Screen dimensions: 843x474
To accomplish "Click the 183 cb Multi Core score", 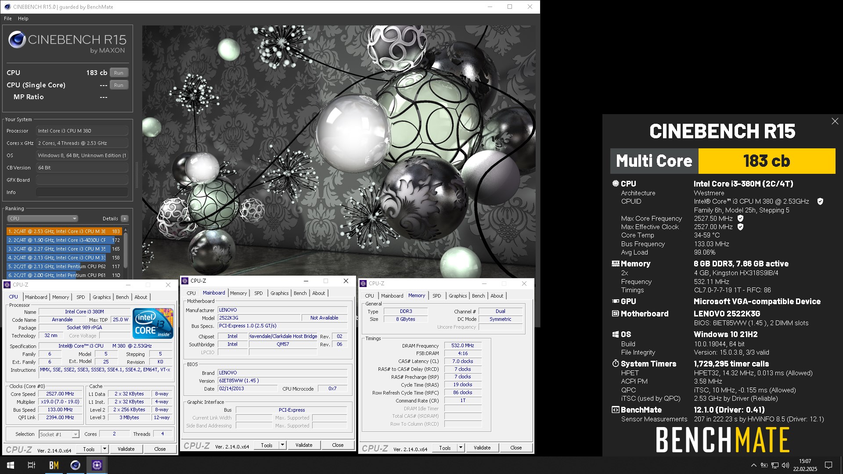I will [767, 161].
